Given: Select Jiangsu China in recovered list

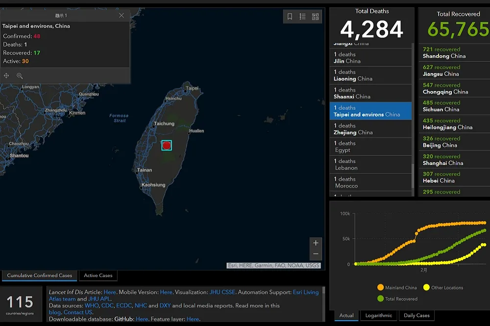Looking at the screenshot, I should (454, 70).
